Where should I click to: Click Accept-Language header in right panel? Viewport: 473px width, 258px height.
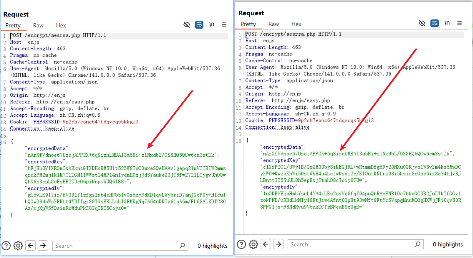click(291, 114)
